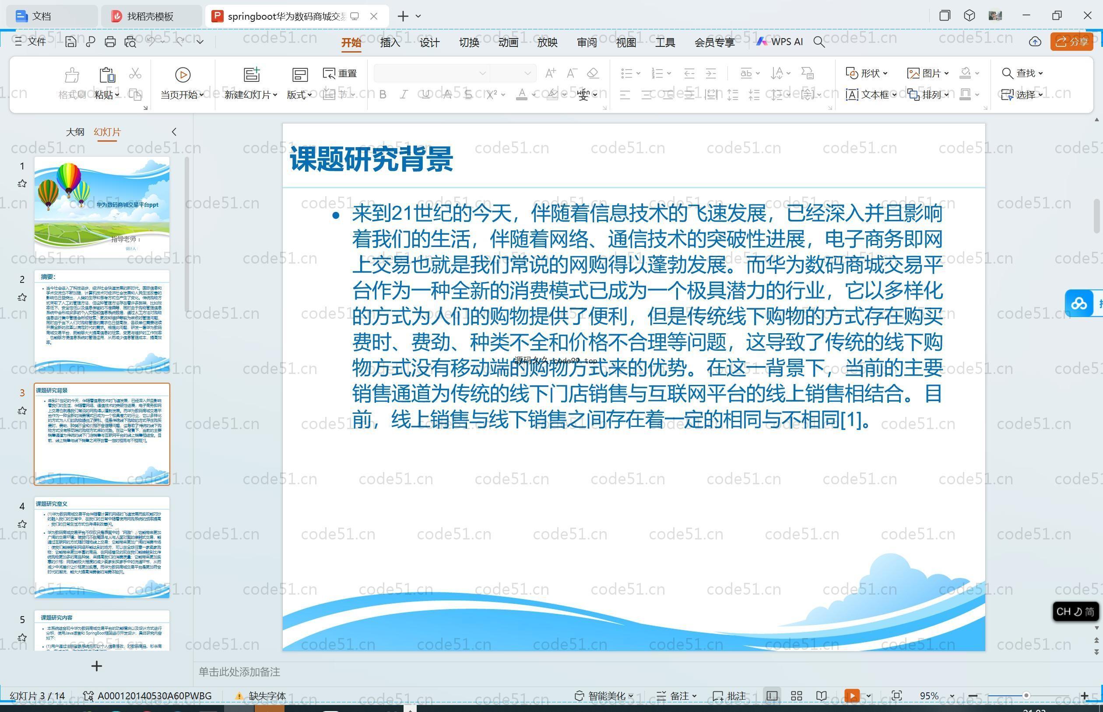Click the cloud upload icon
1103x712 pixels.
pos(1035,42)
